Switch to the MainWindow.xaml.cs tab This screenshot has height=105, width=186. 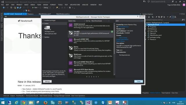pos(63,14)
